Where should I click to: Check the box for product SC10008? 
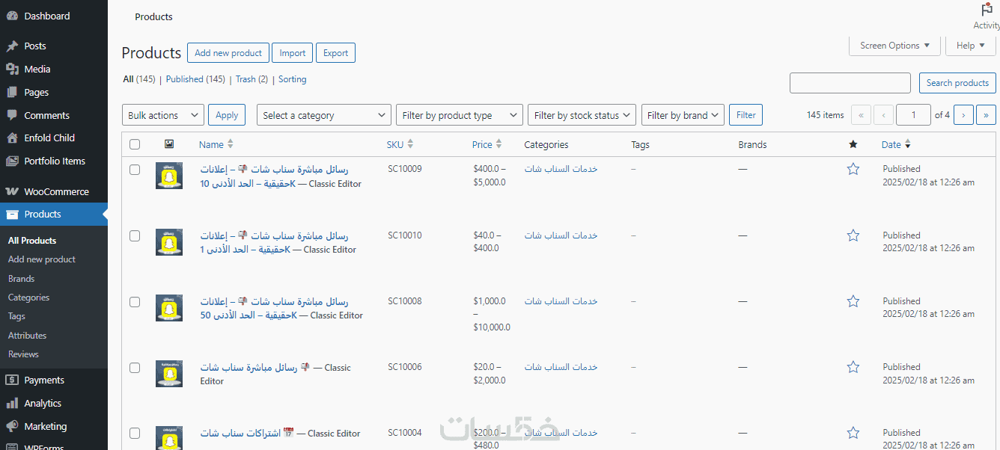pyautogui.click(x=135, y=302)
